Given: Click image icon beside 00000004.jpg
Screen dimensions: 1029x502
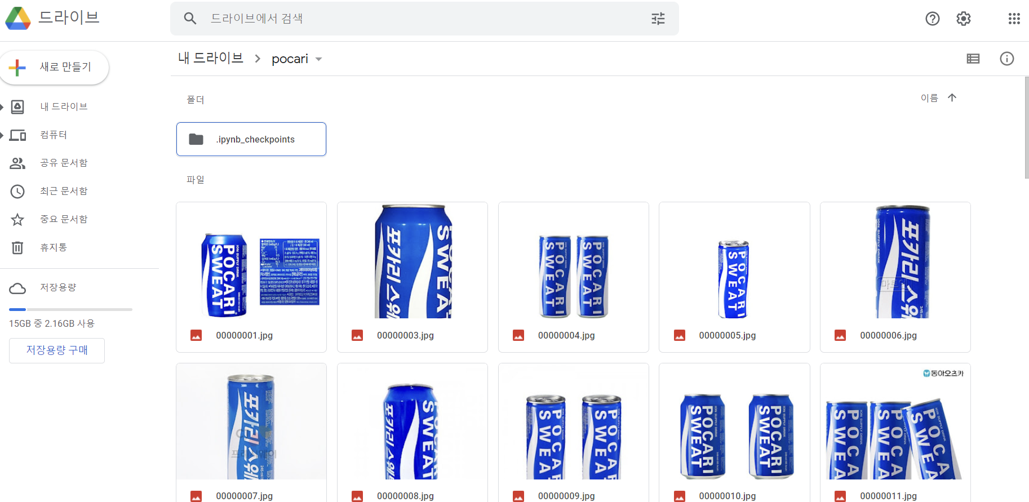Looking at the screenshot, I should 518,335.
